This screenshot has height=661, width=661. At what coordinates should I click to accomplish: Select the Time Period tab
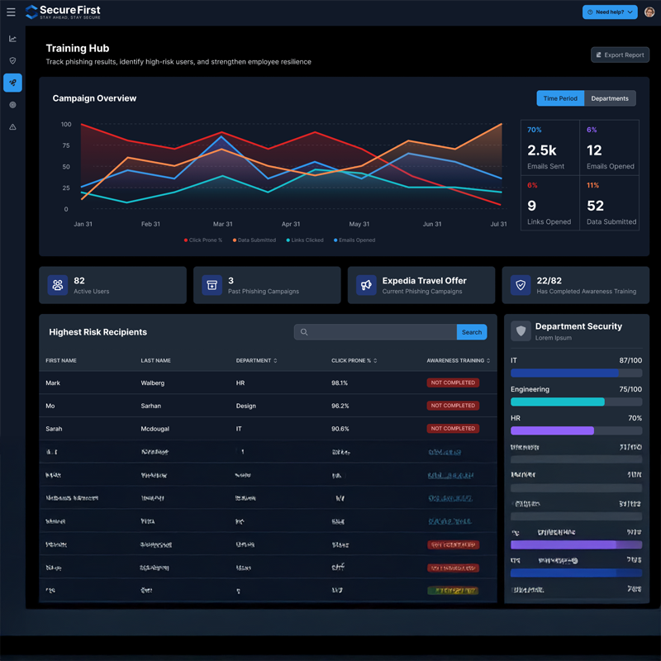[560, 98]
